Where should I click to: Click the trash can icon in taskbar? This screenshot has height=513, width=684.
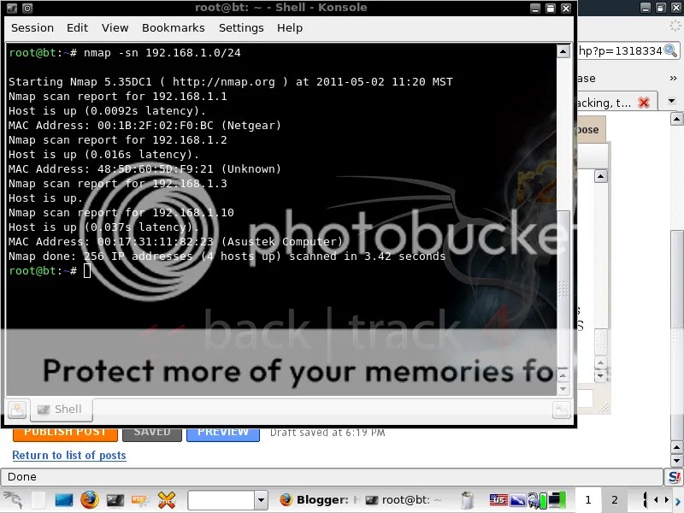(467, 500)
